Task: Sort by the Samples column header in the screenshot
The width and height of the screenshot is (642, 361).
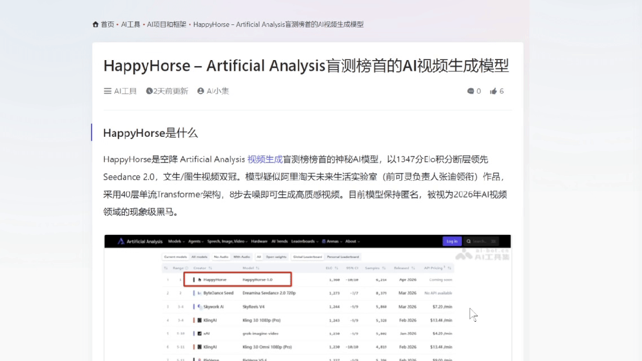Action: (x=375, y=268)
